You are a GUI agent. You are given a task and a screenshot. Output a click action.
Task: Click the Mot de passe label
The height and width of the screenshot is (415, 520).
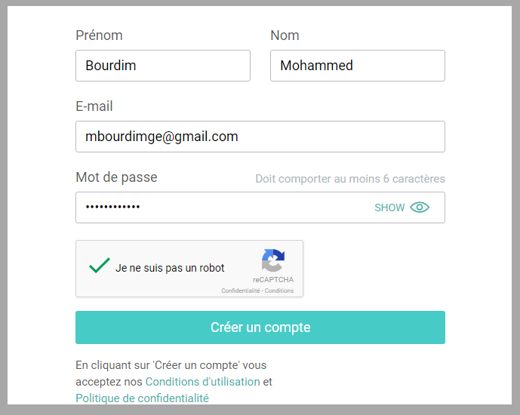pos(116,177)
